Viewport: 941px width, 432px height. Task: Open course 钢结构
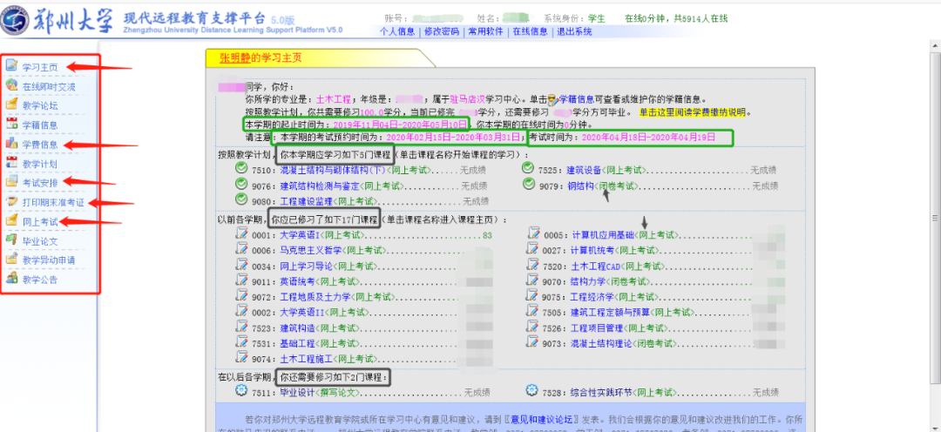coord(580,186)
